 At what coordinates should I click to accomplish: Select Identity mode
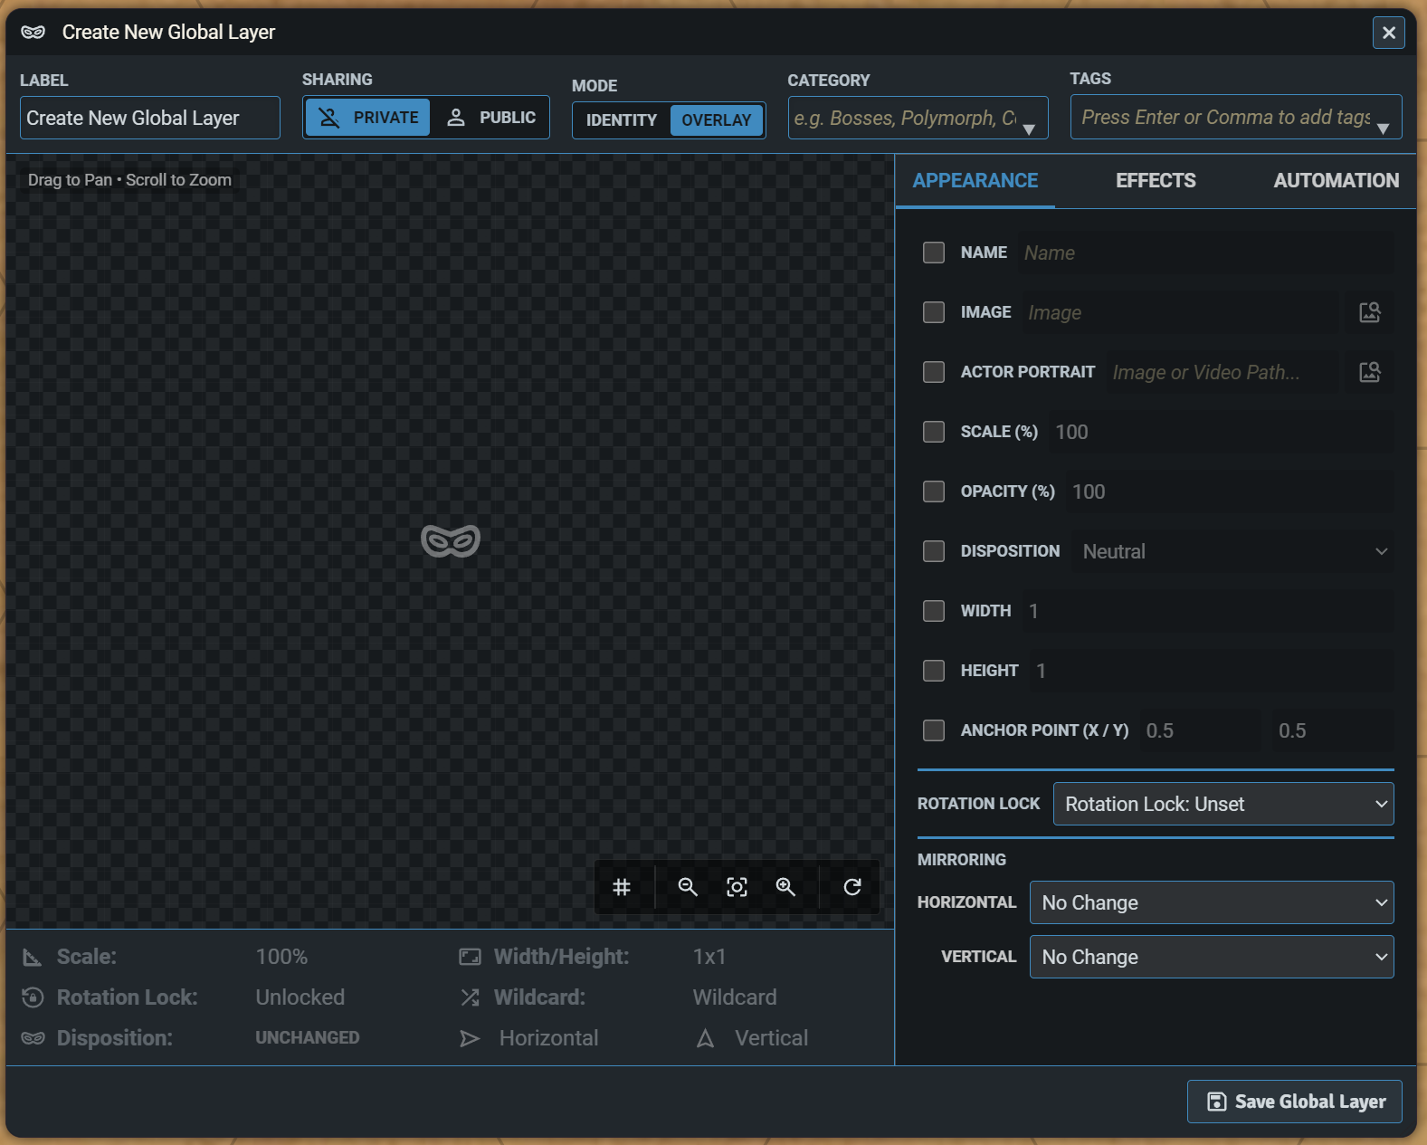tap(622, 120)
